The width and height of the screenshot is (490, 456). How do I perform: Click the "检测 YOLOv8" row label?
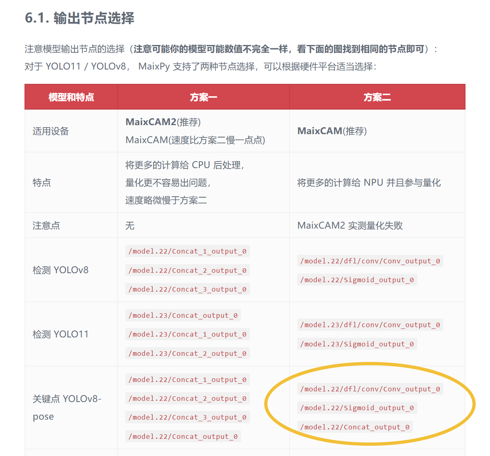[60, 270]
